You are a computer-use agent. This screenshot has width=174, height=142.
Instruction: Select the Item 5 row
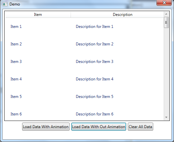(85, 97)
